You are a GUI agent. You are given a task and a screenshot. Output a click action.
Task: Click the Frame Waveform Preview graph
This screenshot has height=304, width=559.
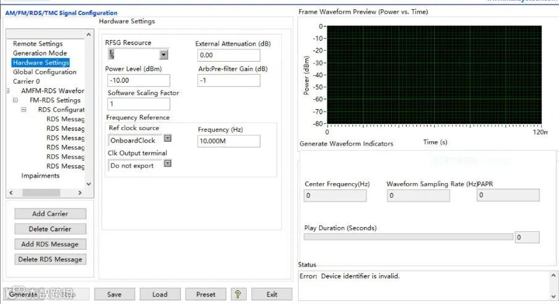pos(434,75)
